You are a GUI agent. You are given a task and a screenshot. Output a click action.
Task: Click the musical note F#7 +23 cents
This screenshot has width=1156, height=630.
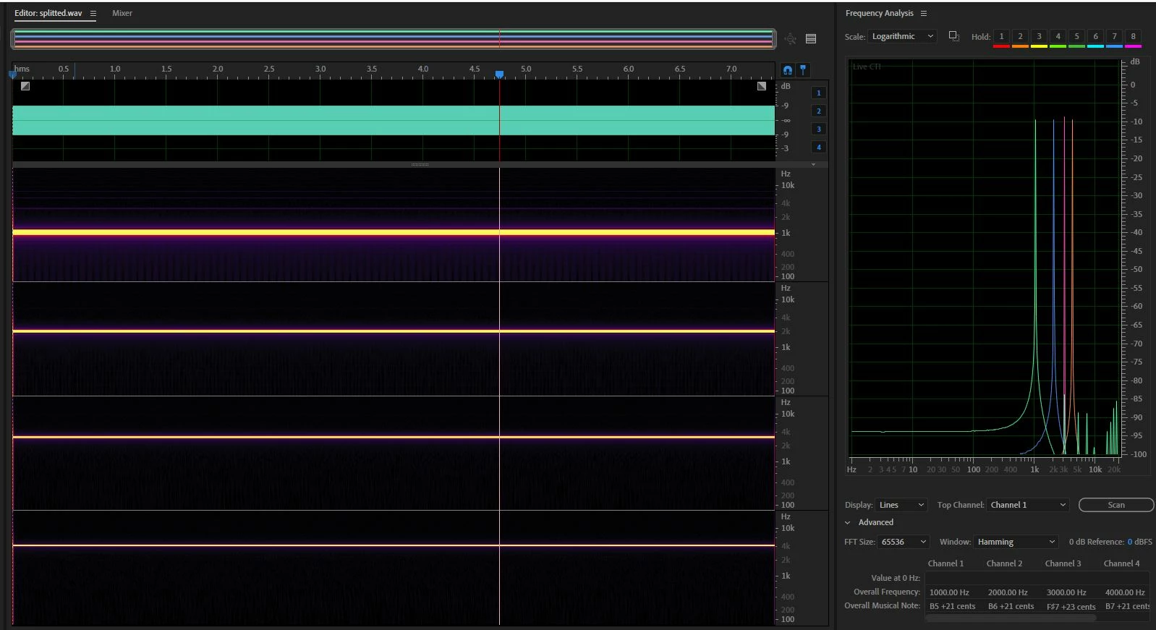click(x=1071, y=607)
